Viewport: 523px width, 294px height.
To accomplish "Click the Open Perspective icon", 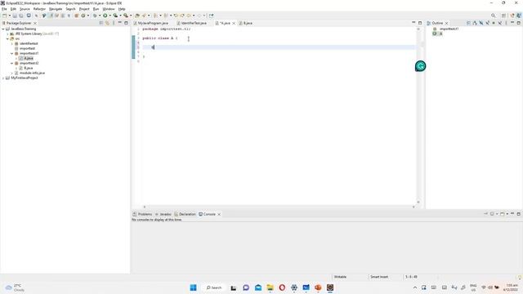I will point(503,16).
